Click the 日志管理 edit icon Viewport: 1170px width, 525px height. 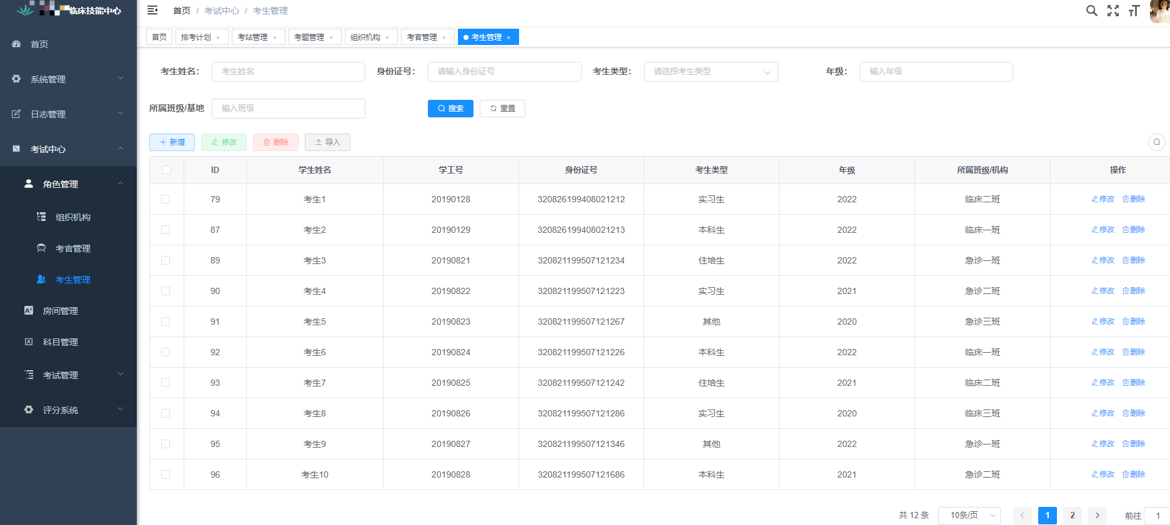click(16, 114)
